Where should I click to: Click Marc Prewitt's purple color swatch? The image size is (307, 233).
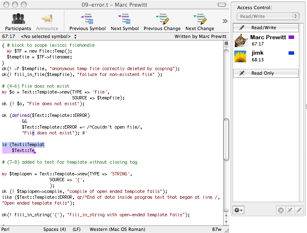point(292,37)
